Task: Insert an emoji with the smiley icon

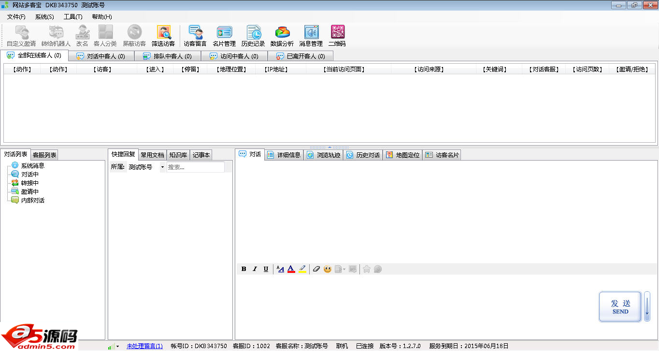Action: click(x=328, y=269)
